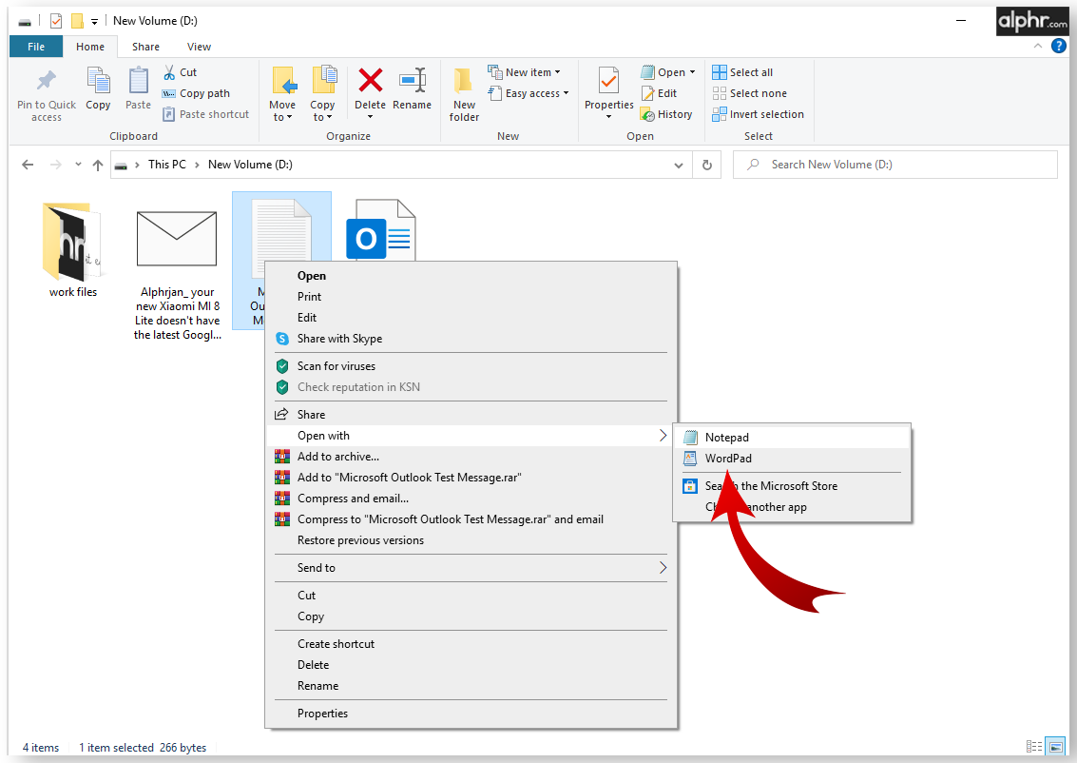Switch to the View ribbon tab
Viewport: 1077px width, 763px height.
(x=200, y=47)
